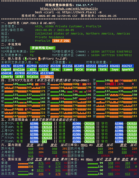This screenshot has width=139, height=178.
Task: Click 苏州移动 send speed 521
Action: (x=31, y=156)
